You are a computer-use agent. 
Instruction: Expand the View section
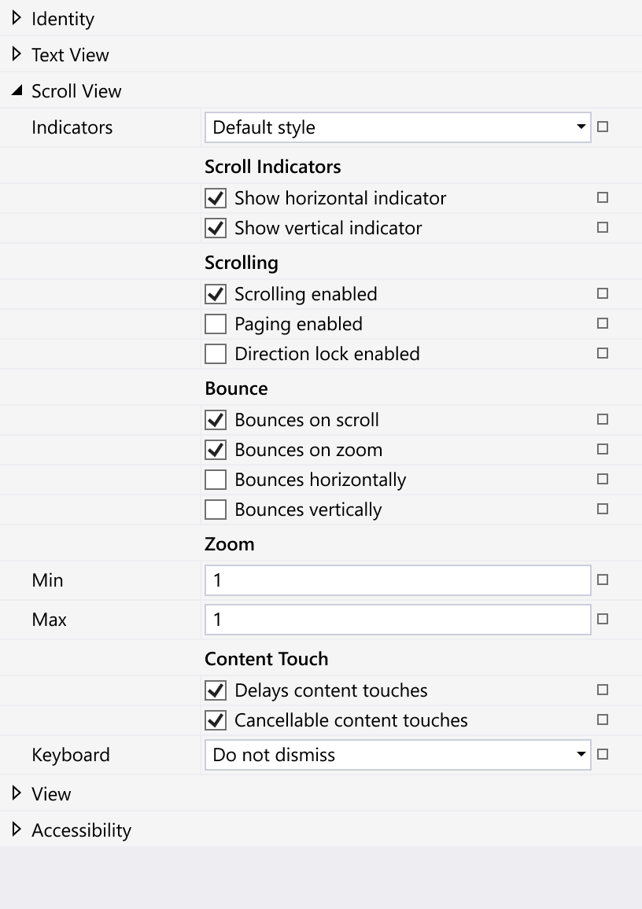(16, 793)
